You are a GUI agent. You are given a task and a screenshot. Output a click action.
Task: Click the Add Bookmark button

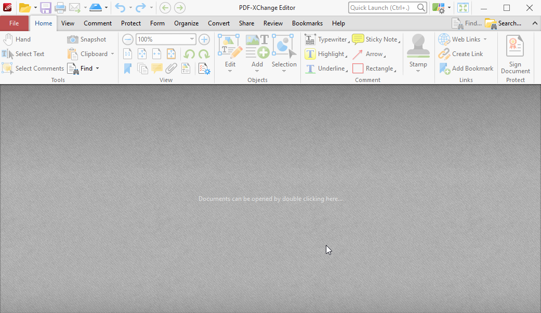pos(466,68)
